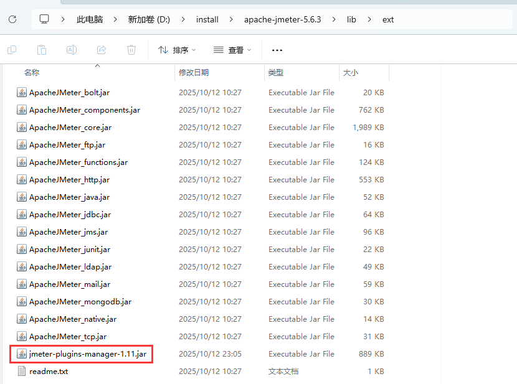
Task: Click jar icon of ApacheJMeter_http.jar
Action: click(x=22, y=180)
